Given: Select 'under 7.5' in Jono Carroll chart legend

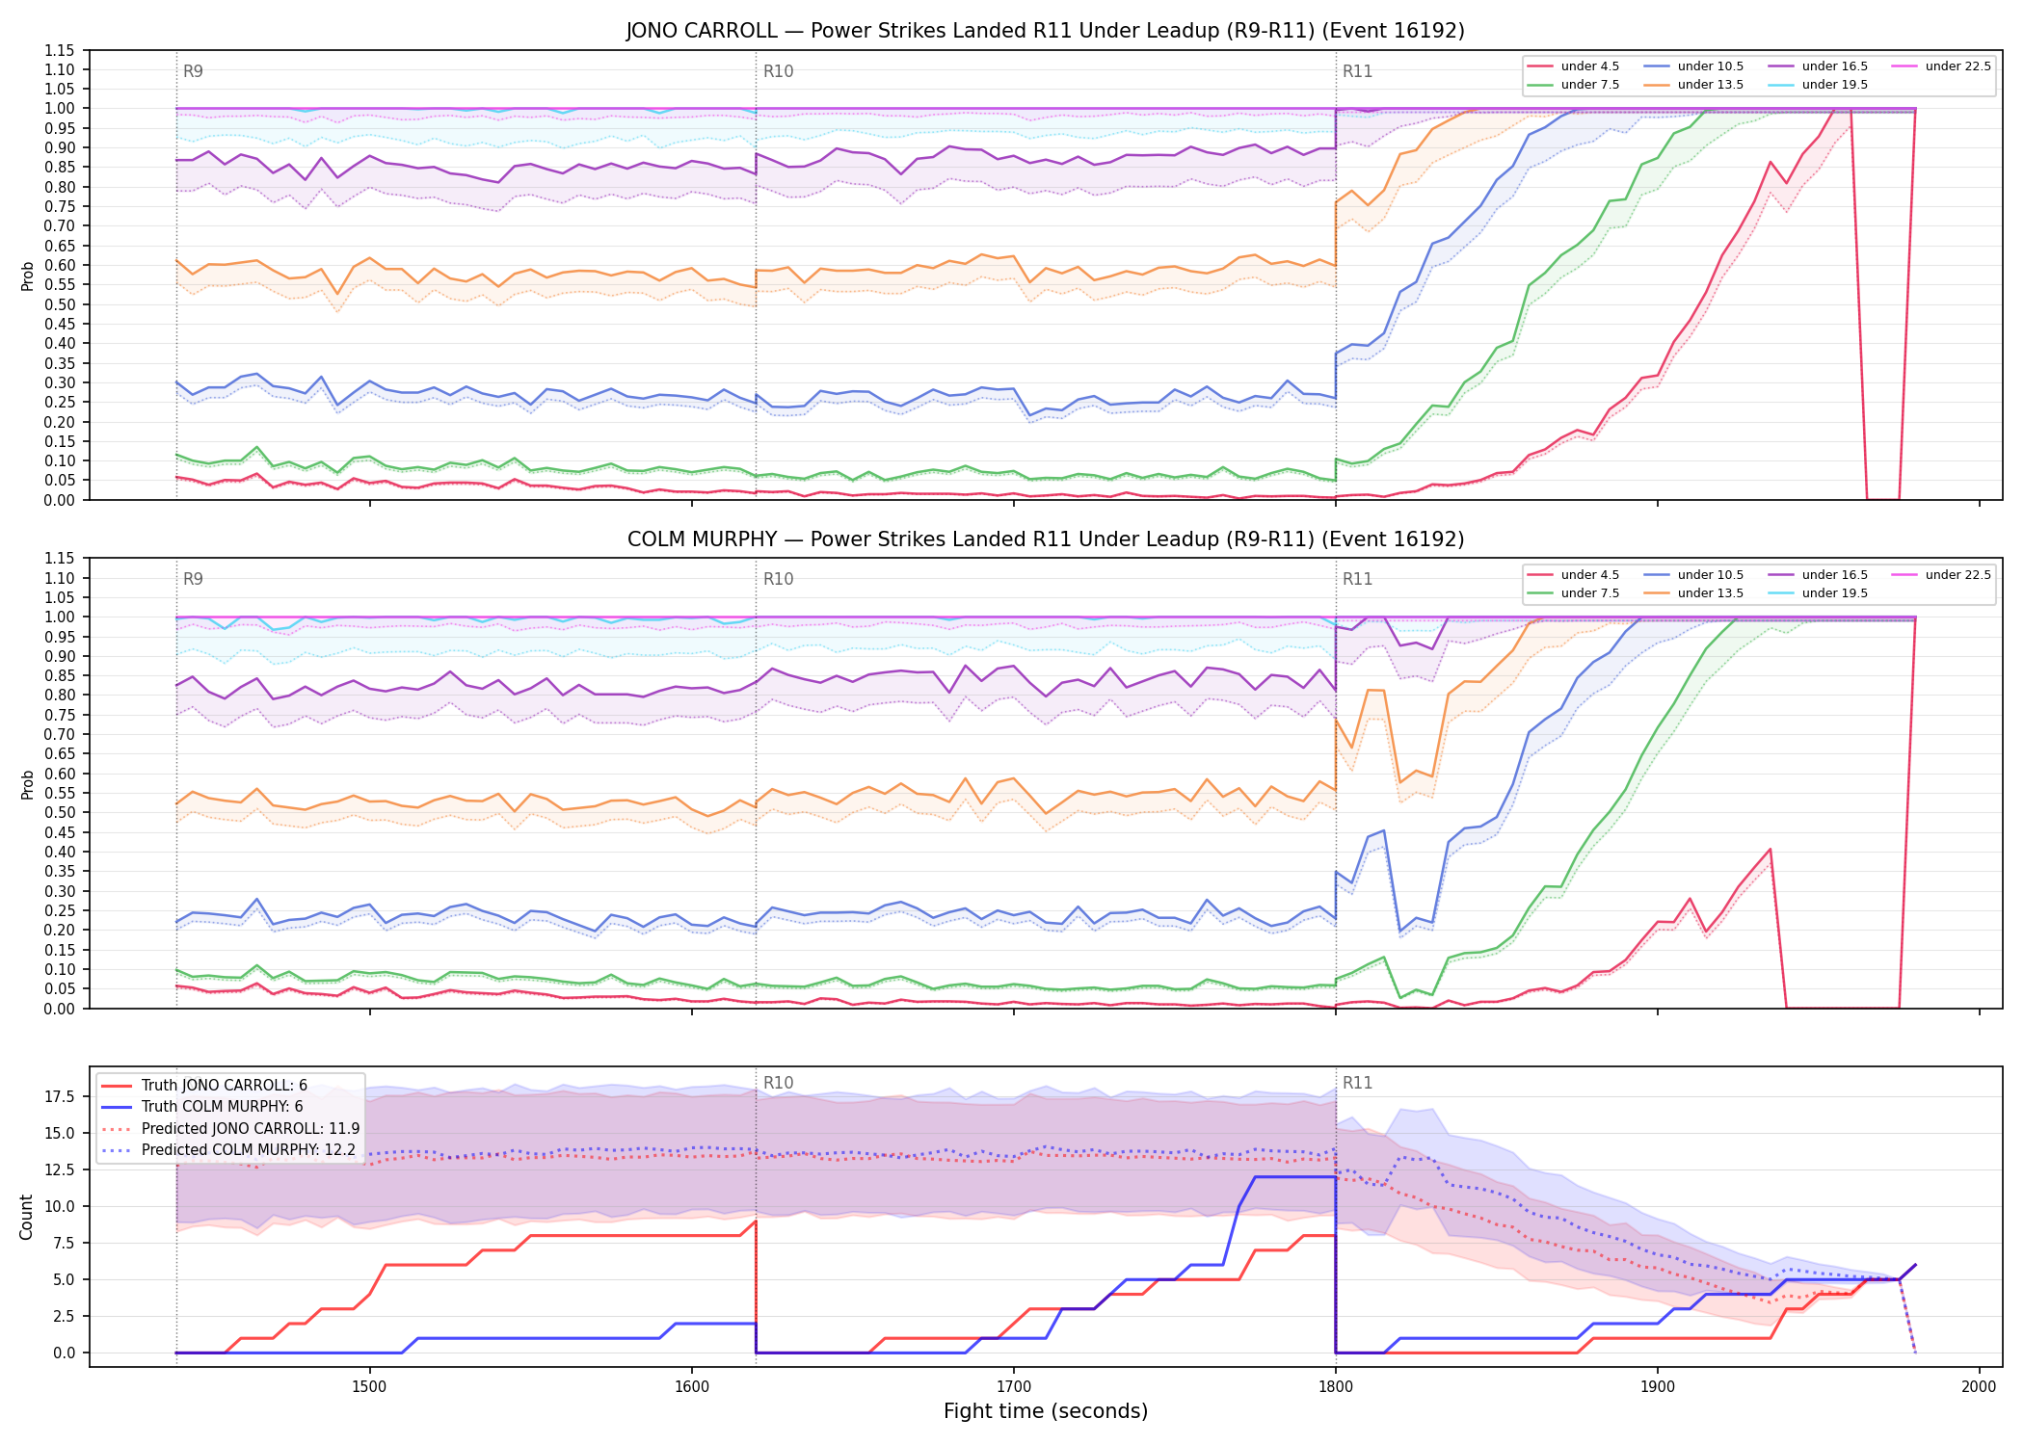Looking at the screenshot, I should [x=1574, y=85].
